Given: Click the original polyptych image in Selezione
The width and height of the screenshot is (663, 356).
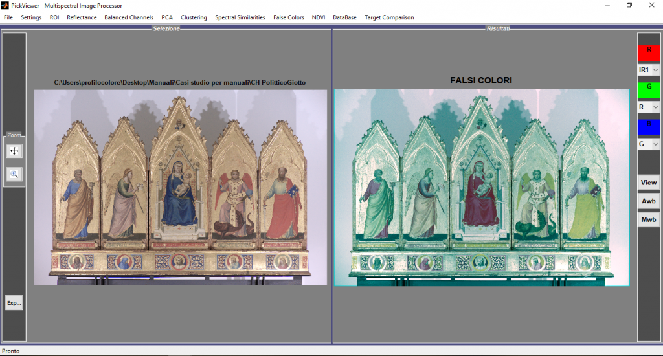Looking at the screenshot, I should [181, 187].
